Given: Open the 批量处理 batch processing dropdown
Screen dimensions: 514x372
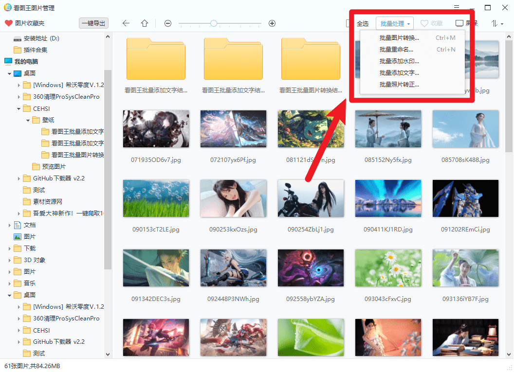Looking at the screenshot, I should [x=394, y=23].
